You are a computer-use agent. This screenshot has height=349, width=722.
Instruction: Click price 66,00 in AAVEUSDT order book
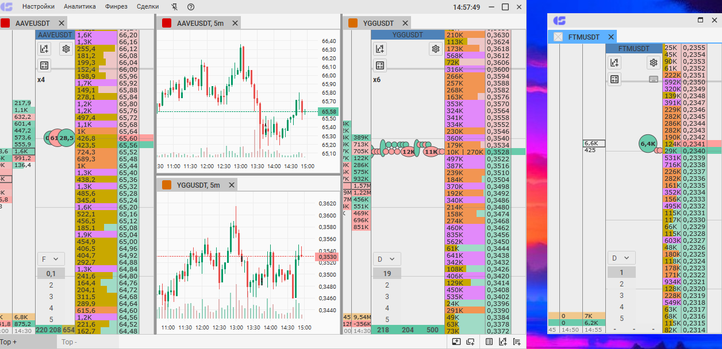pos(128,69)
